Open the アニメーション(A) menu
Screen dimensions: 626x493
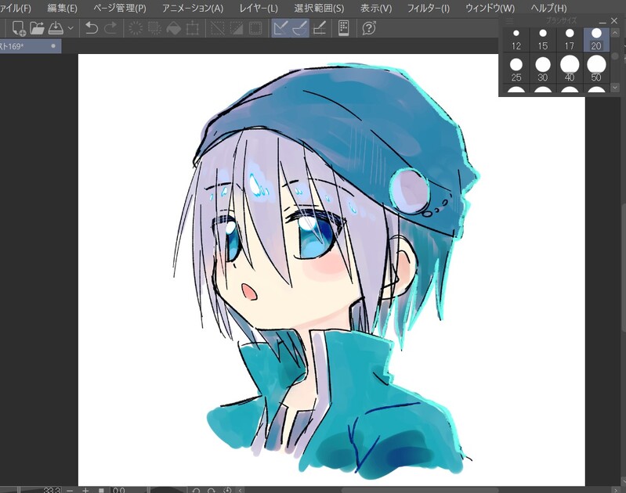tap(193, 8)
